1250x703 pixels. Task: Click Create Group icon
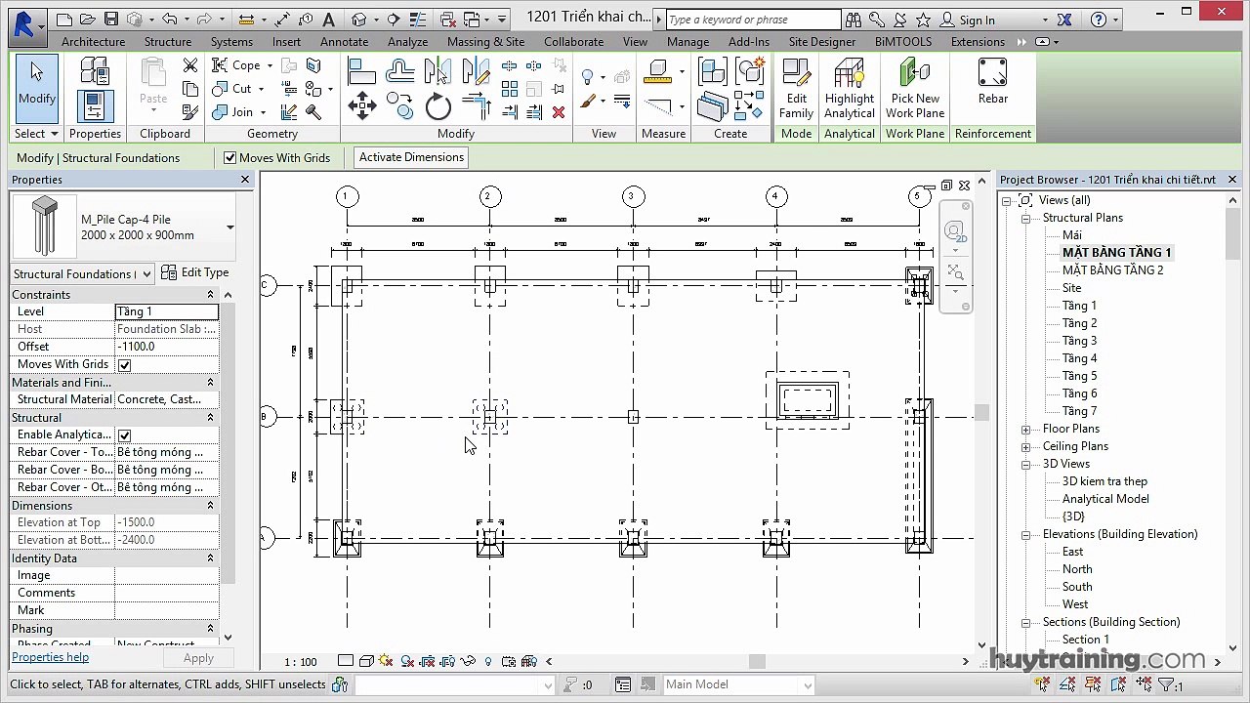(713, 71)
